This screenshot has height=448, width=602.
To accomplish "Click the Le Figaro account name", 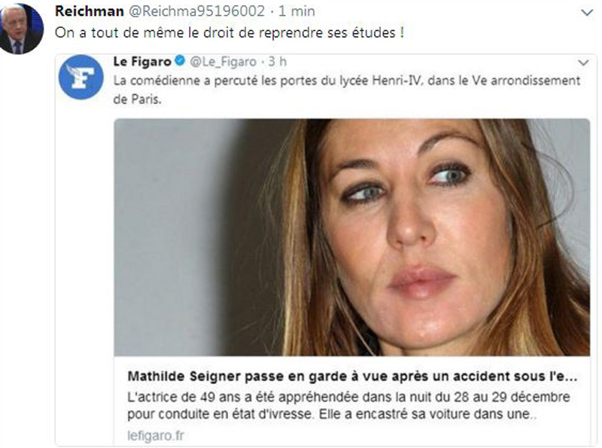I will tap(142, 62).
